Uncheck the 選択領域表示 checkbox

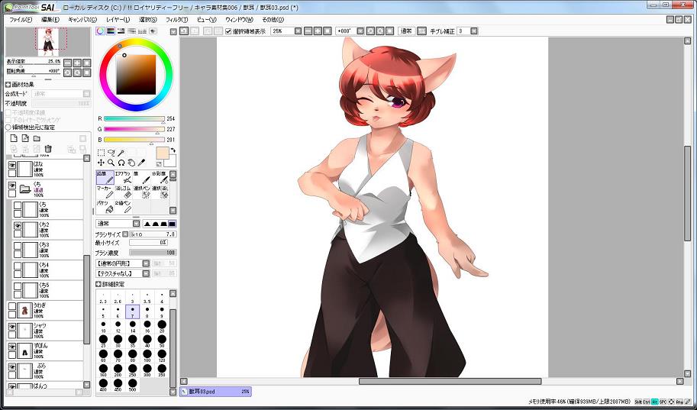pos(228,31)
